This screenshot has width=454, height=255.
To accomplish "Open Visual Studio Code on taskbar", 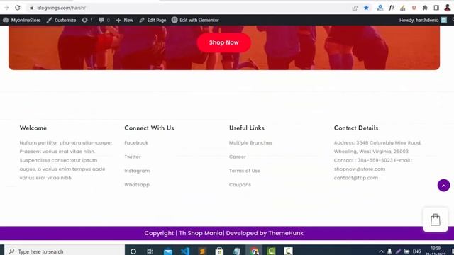I will click(x=185, y=251).
